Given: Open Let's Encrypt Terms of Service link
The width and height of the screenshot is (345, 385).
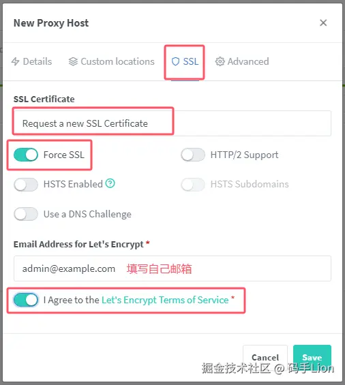Looking at the screenshot, I should 165,300.
